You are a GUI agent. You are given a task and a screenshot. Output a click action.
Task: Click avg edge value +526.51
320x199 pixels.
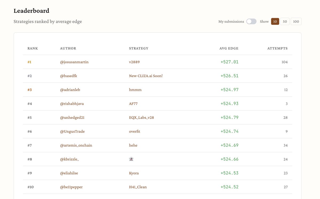point(230,76)
